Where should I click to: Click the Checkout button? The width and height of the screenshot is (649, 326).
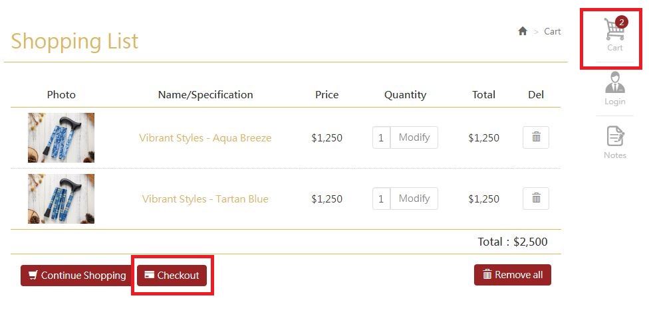(x=172, y=275)
